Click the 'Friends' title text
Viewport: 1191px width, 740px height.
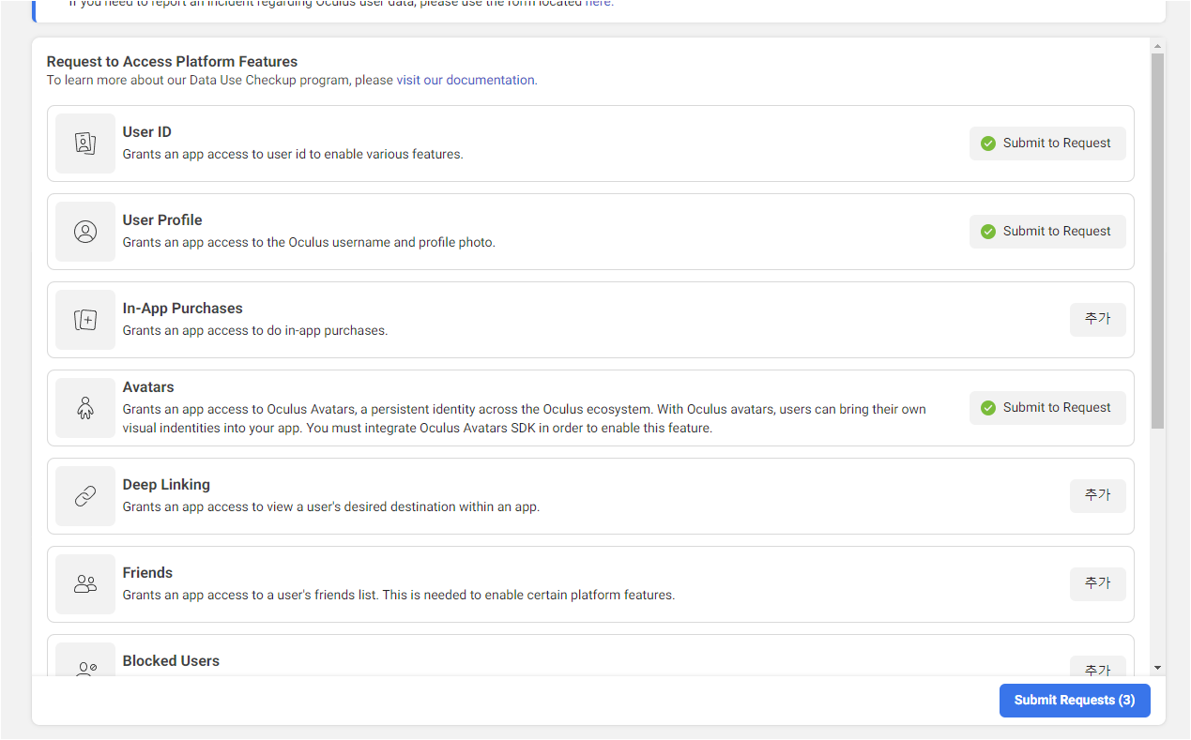point(148,573)
